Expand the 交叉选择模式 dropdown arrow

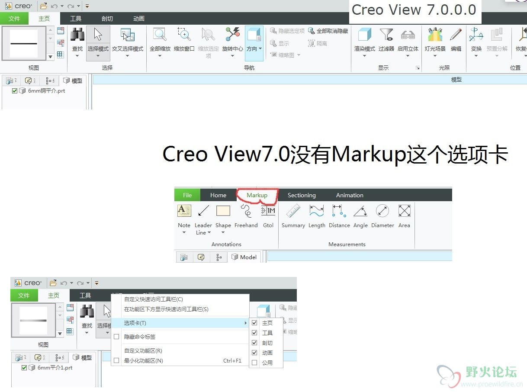pyautogui.click(x=128, y=56)
